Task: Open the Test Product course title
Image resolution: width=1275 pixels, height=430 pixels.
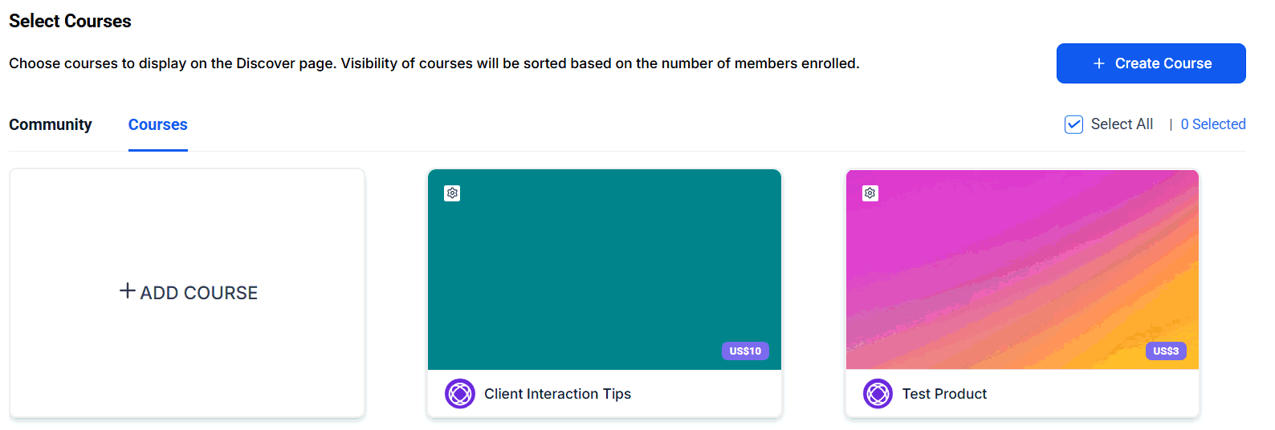Action: [x=944, y=394]
